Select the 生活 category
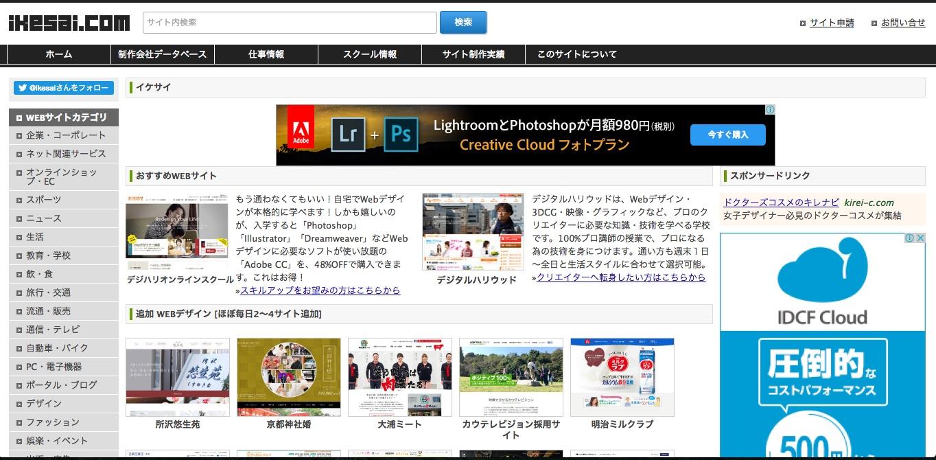 [64, 237]
